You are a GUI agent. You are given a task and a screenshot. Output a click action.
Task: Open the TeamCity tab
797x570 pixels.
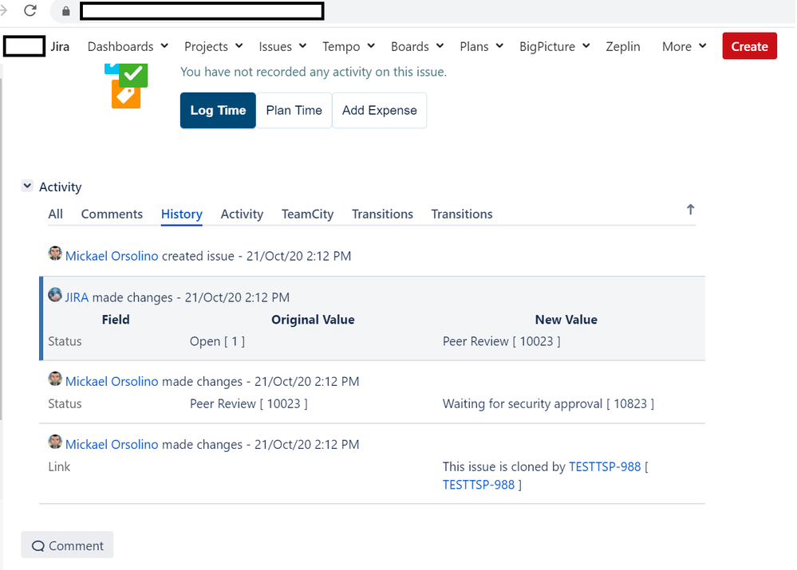(307, 214)
